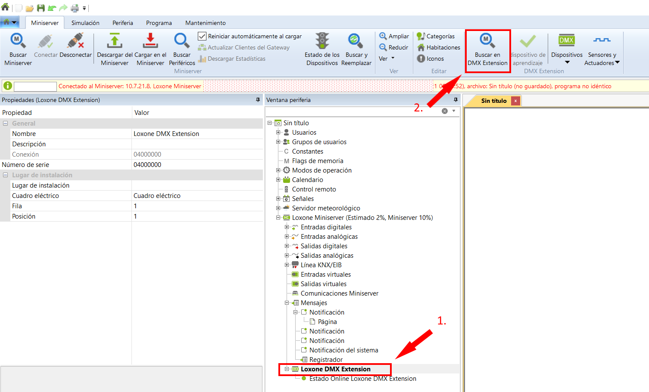Toggle Reiniciar automáticamente al cargar checkbox
The image size is (649, 392).
click(x=202, y=36)
